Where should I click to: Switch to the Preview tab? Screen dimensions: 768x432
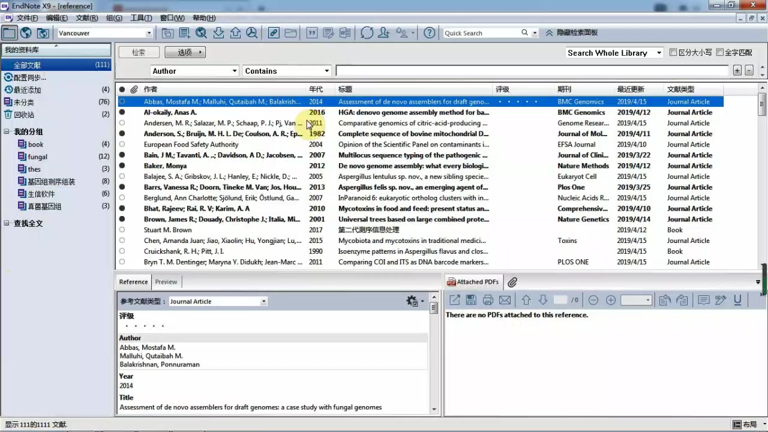coord(166,282)
